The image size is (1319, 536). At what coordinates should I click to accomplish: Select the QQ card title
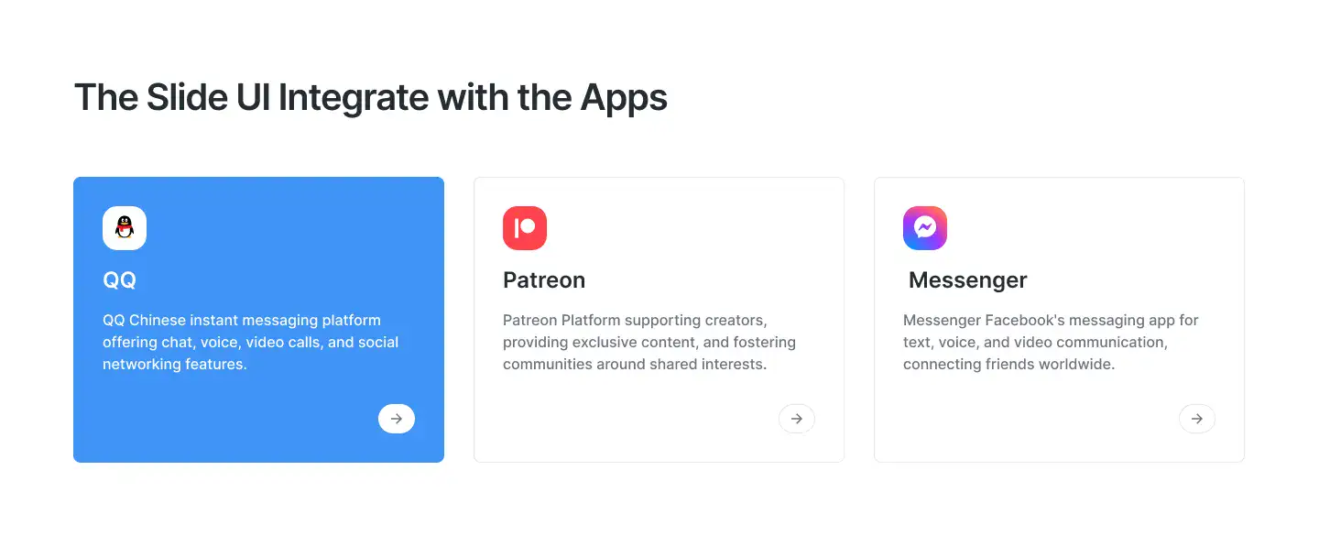click(120, 280)
